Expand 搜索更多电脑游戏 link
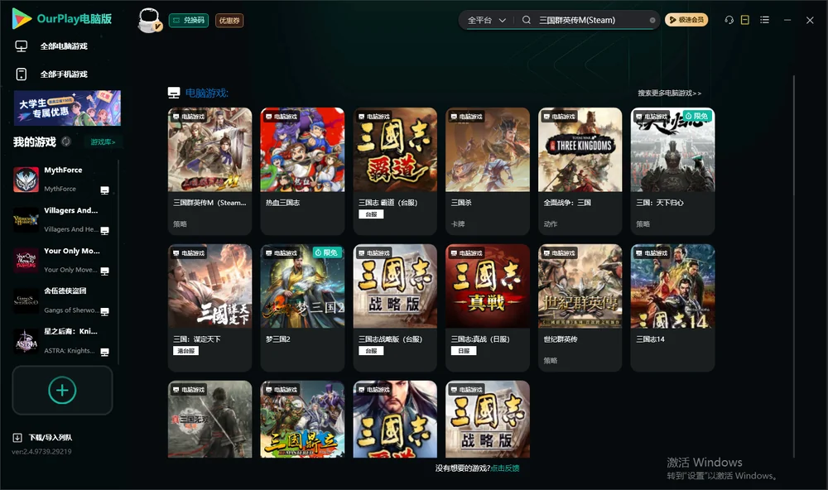 tap(670, 93)
